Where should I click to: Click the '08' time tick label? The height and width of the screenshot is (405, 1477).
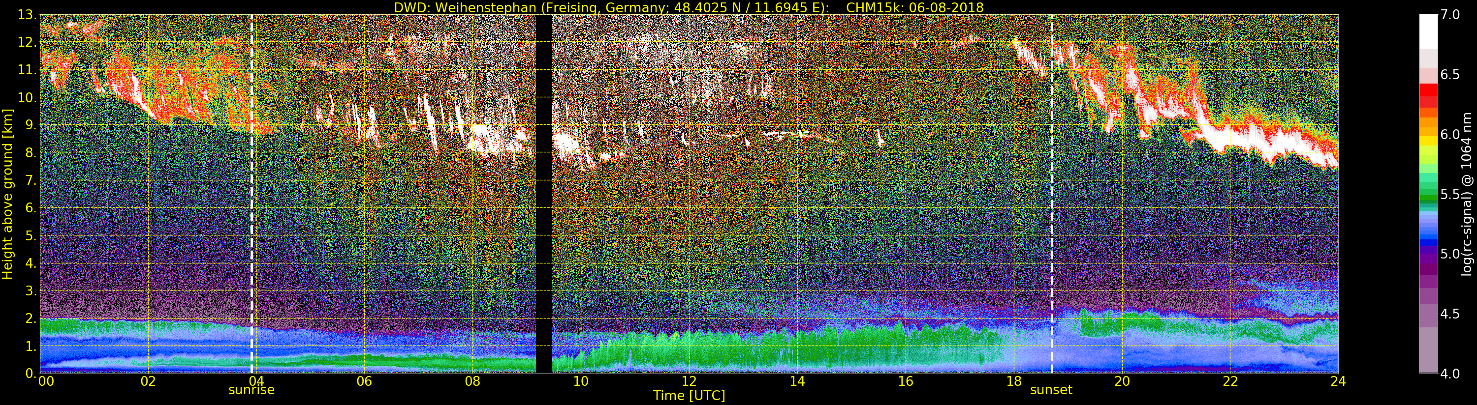pos(472,381)
